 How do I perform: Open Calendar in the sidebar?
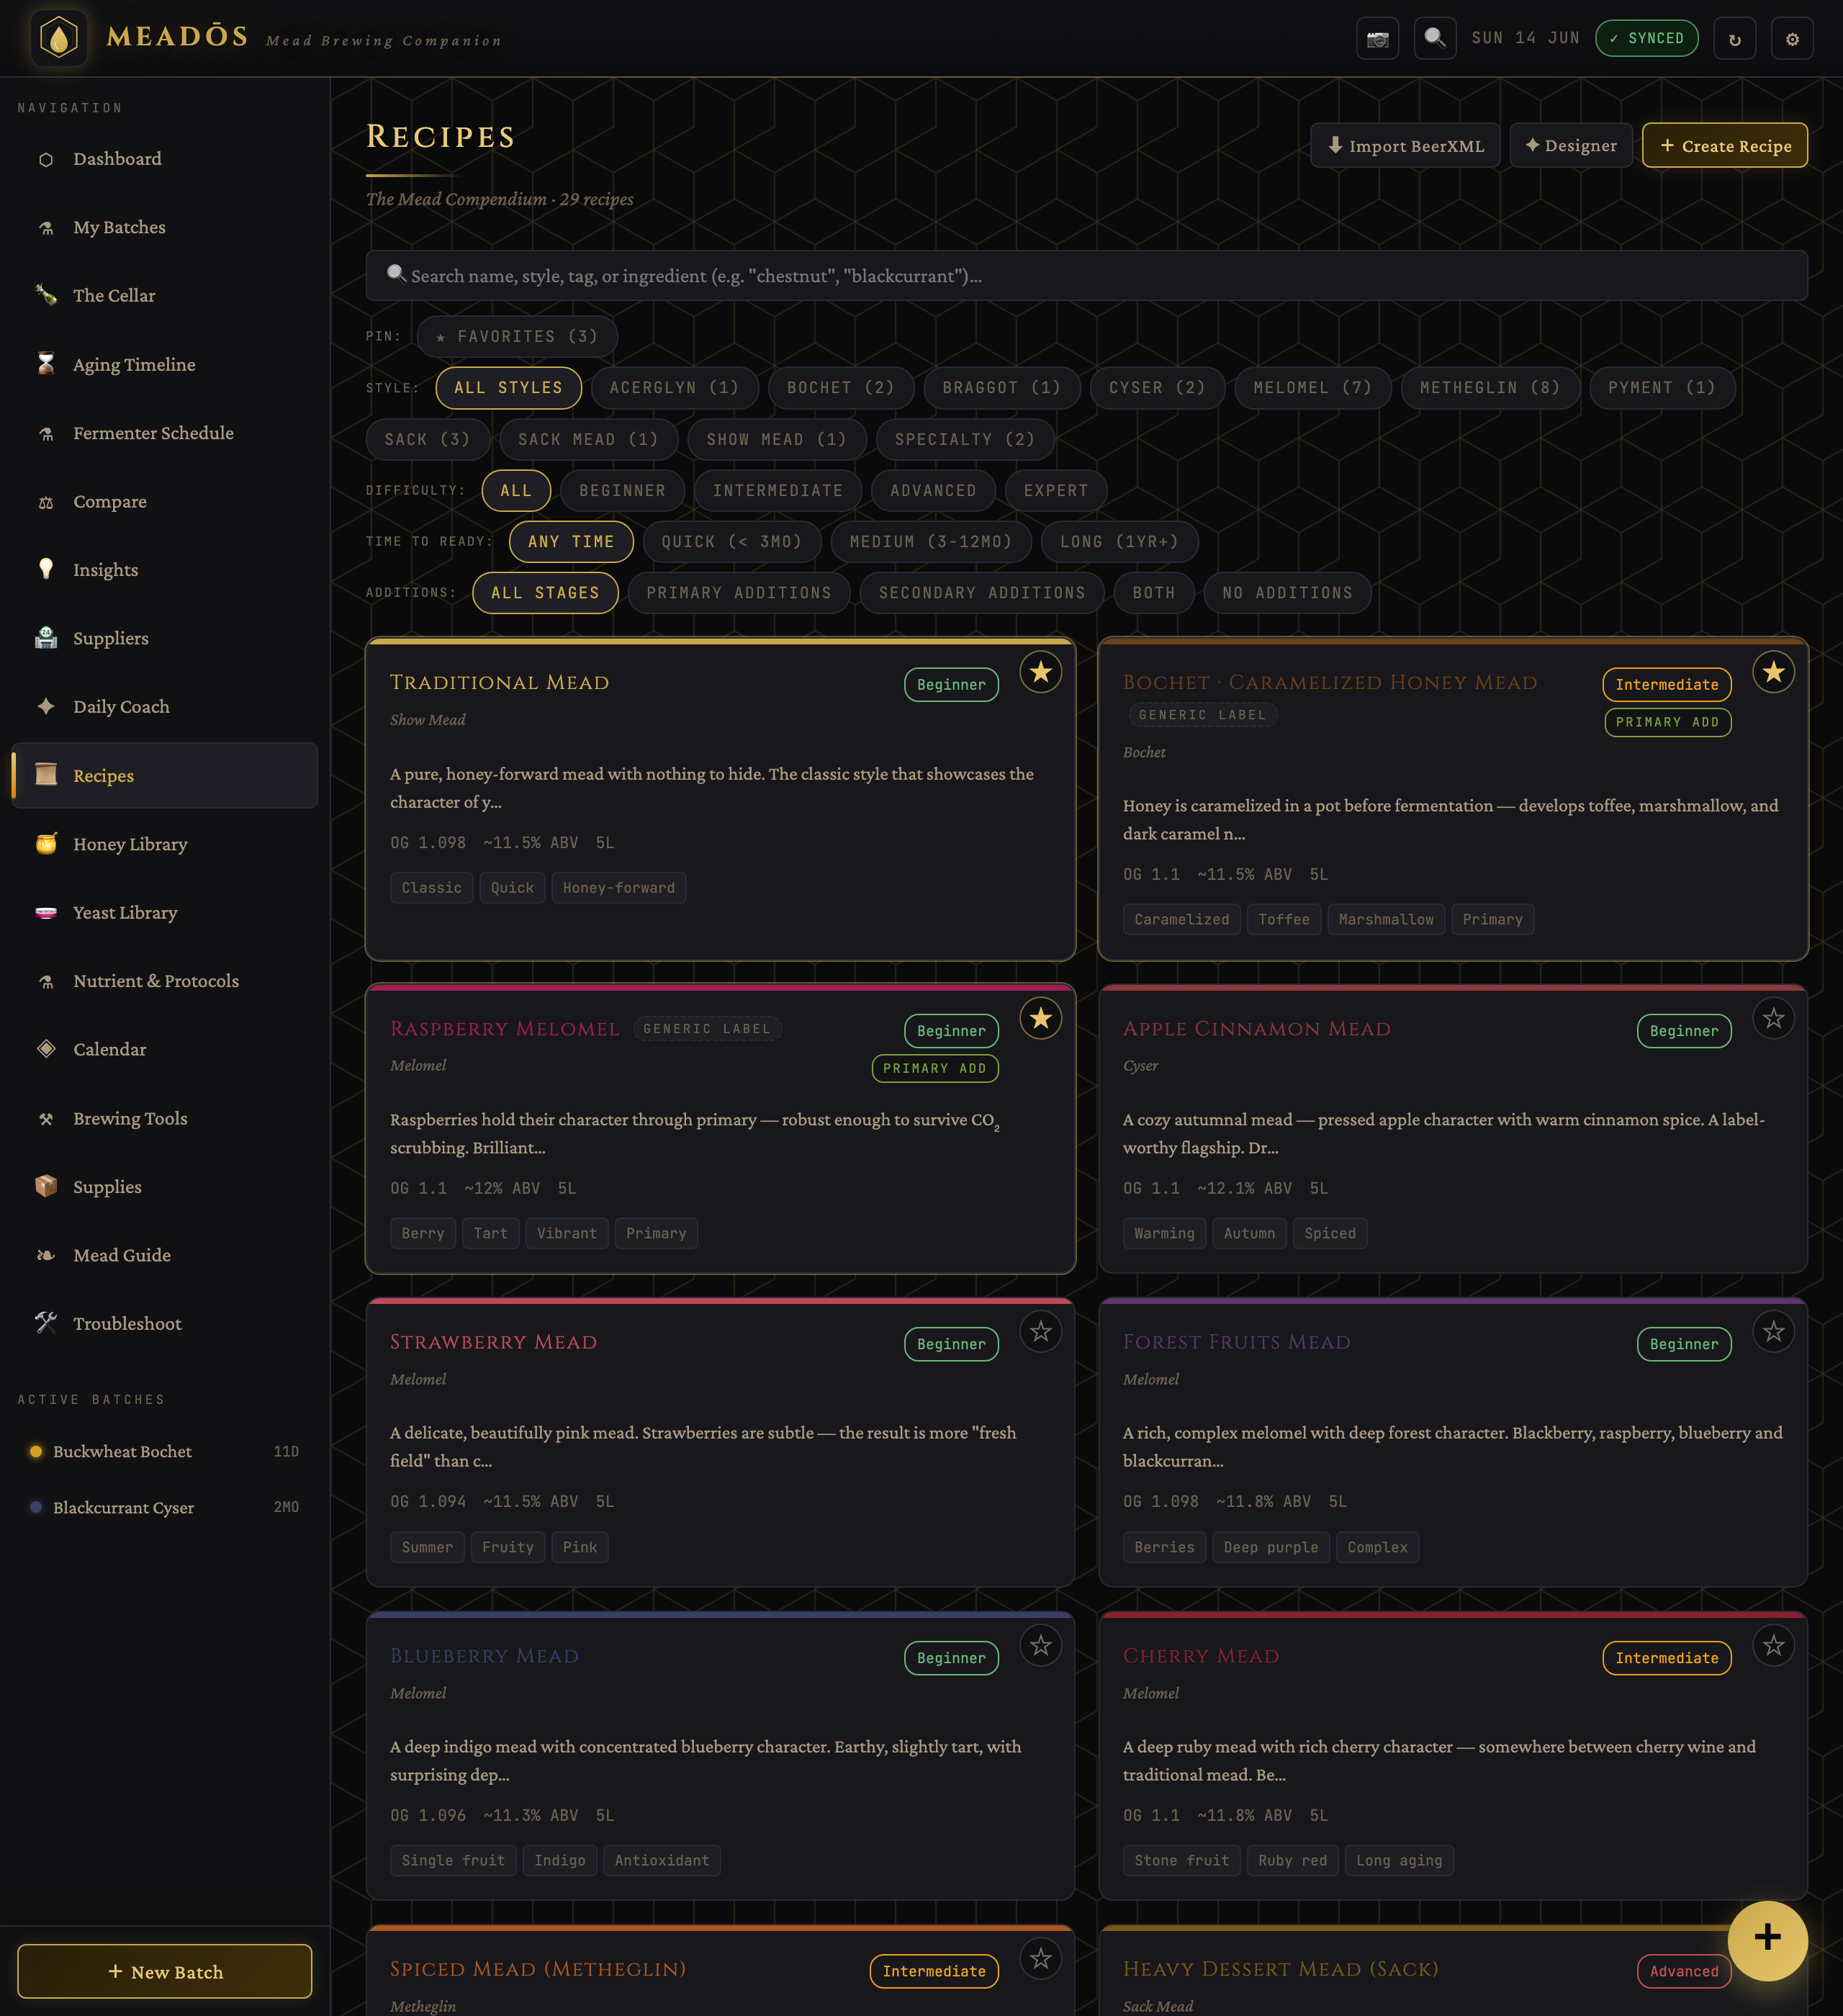pos(164,1049)
